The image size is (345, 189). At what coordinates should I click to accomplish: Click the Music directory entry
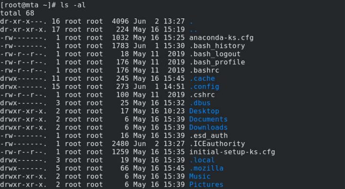tap(200, 176)
